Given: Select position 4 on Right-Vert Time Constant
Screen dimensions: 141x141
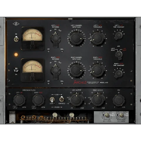Looking at the screenshot, I should click(120, 68).
